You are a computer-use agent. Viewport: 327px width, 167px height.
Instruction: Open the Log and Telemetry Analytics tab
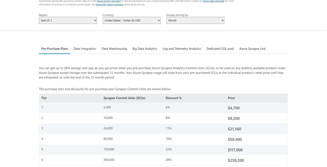pos(182,49)
